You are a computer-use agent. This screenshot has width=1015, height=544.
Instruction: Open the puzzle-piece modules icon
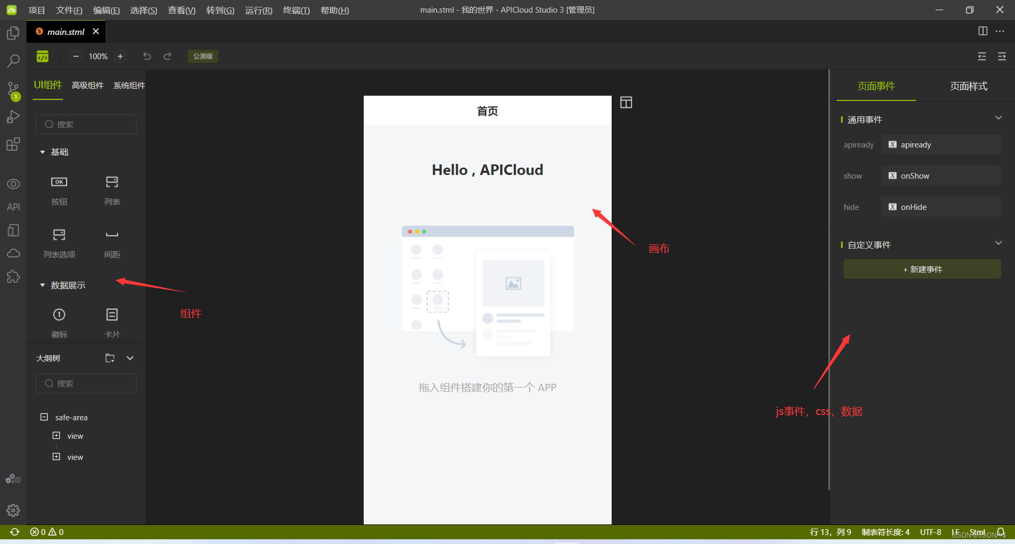tap(13, 276)
